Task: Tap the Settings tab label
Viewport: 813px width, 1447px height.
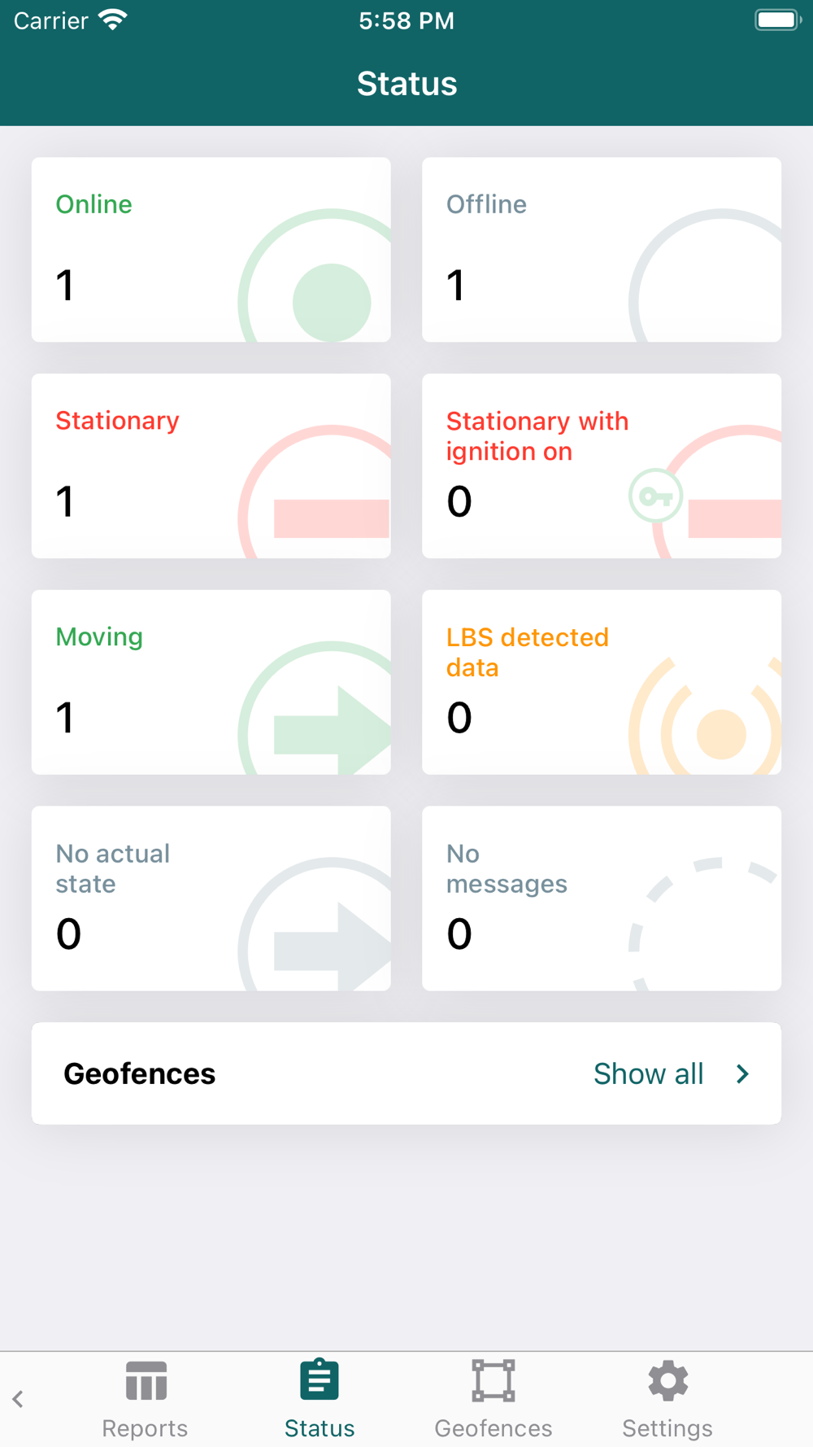Action: click(x=667, y=1428)
